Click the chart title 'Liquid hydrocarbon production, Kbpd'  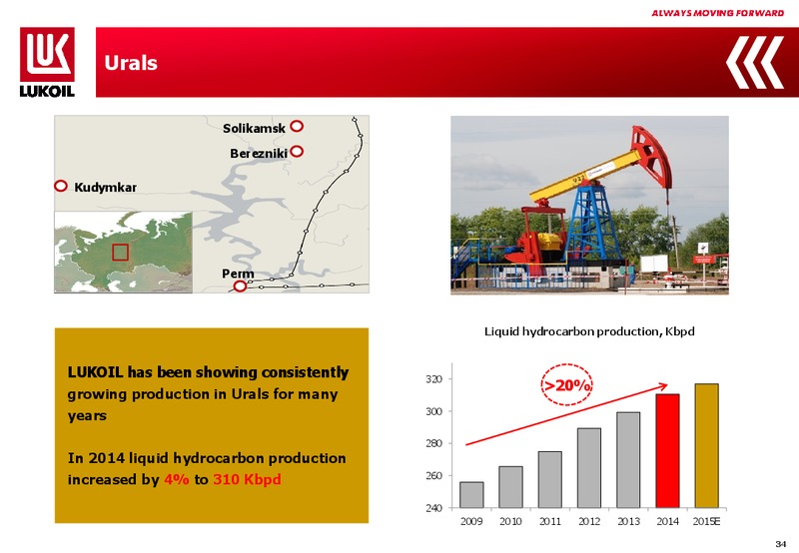pos(589,331)
